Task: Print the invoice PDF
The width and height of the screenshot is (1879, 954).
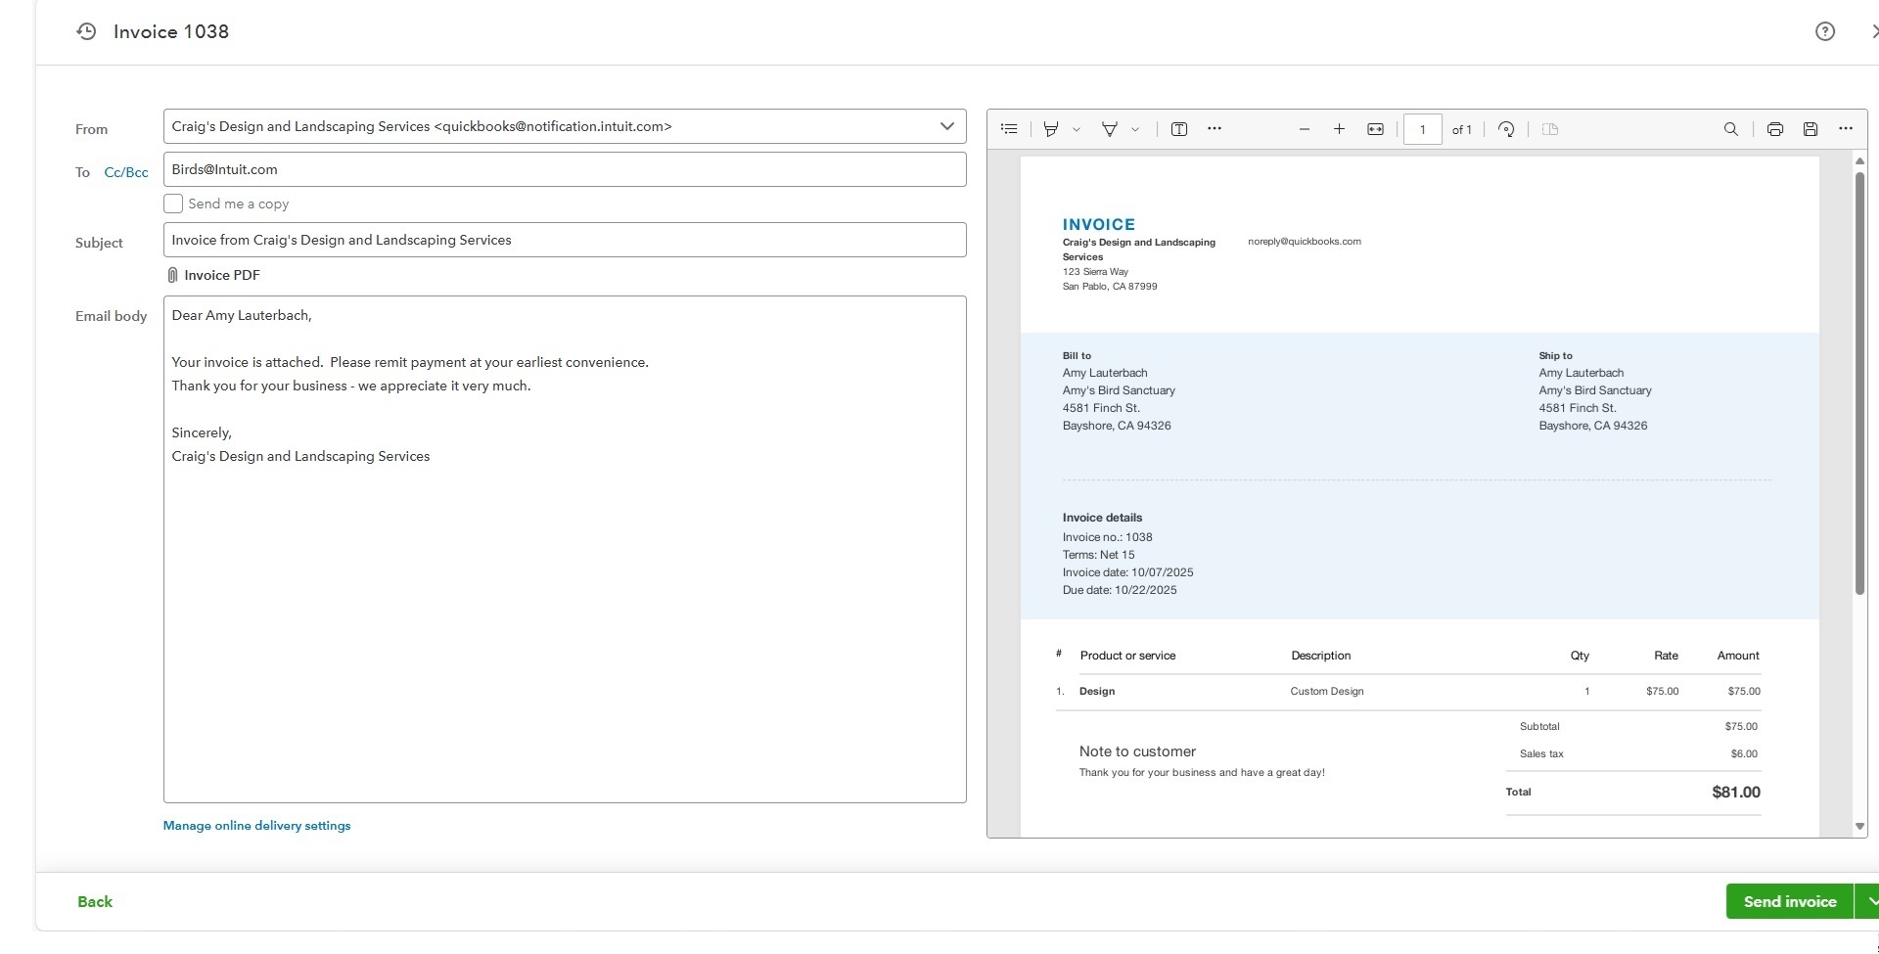Action: coord(1774,129)
